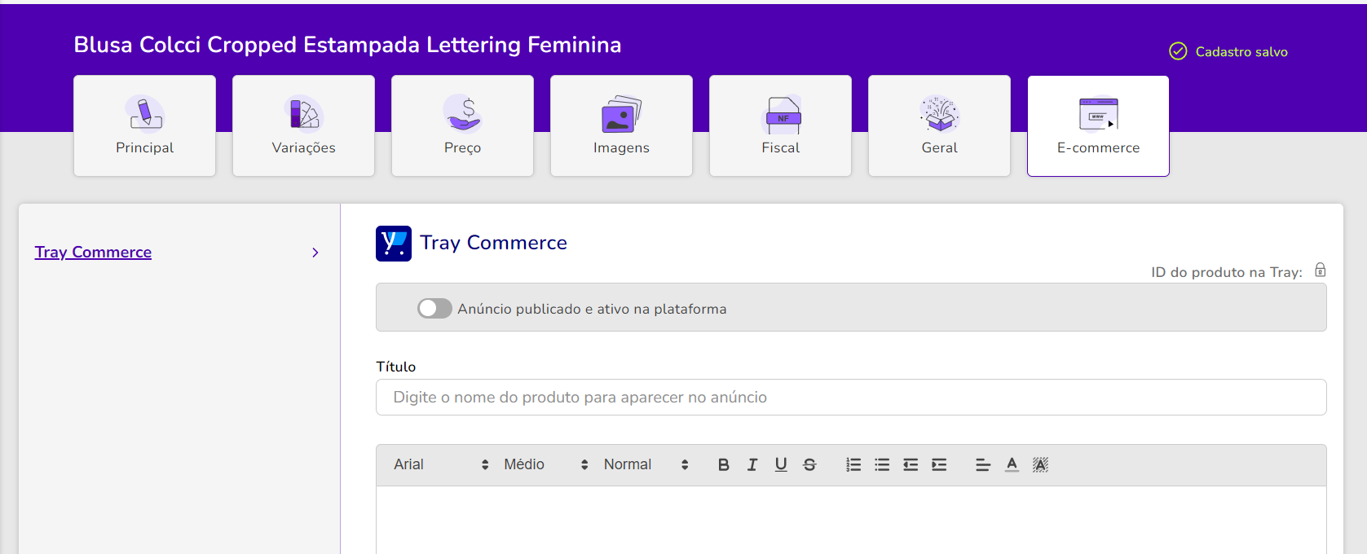Open the text alignment option

tap(983, 464)
